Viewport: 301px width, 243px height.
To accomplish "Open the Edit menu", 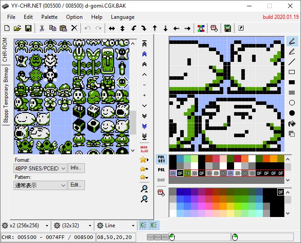I will pos(28,17).
